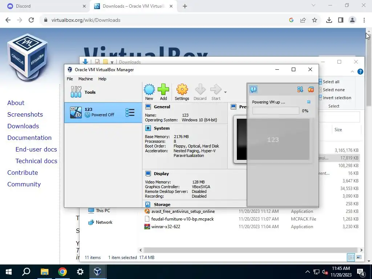
Task: Click the Storage section disk icon
Action: pyautogui.click(x=148, y=204)
